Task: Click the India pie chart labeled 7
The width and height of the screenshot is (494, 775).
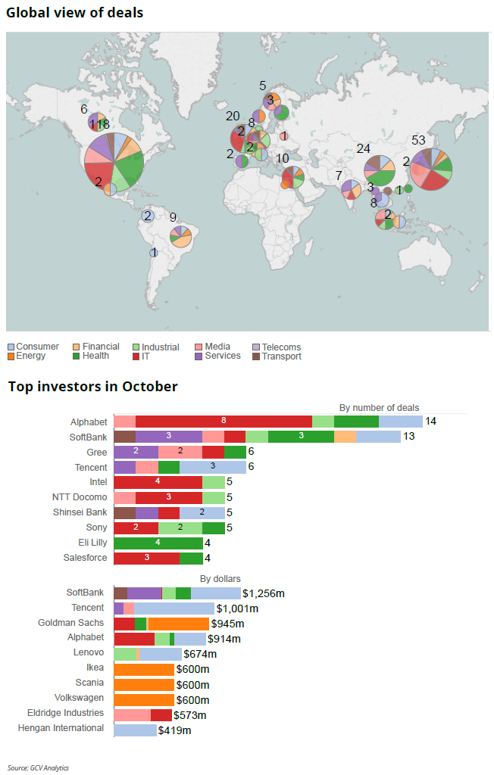Action: [350, 188]
